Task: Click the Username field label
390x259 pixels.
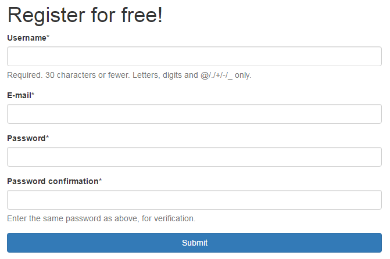Action: [x=27, y=38]
